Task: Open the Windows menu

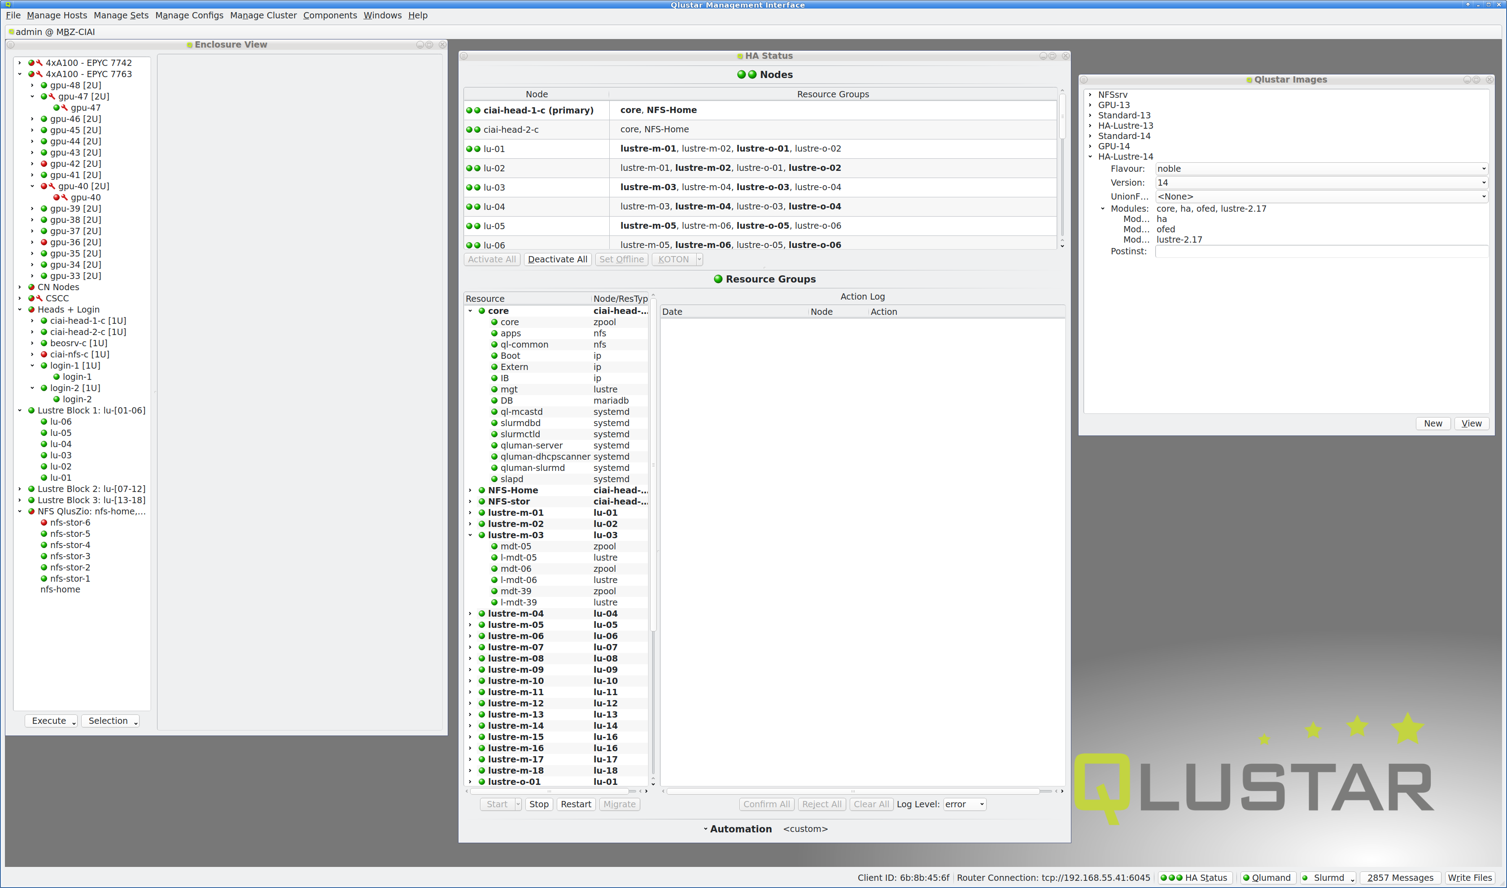Action: point(382,16)
